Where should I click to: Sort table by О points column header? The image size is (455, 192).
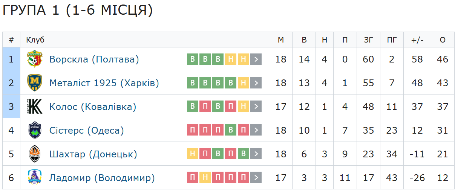(x=443, y=40)
